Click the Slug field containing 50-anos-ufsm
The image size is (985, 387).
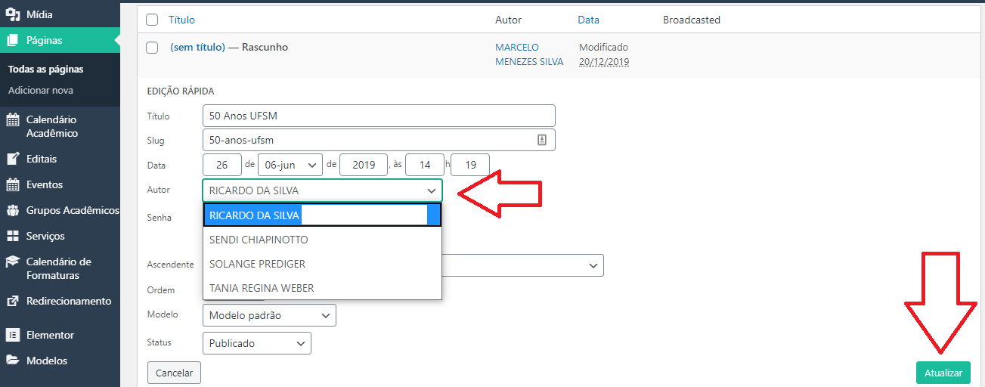(370, 140)
